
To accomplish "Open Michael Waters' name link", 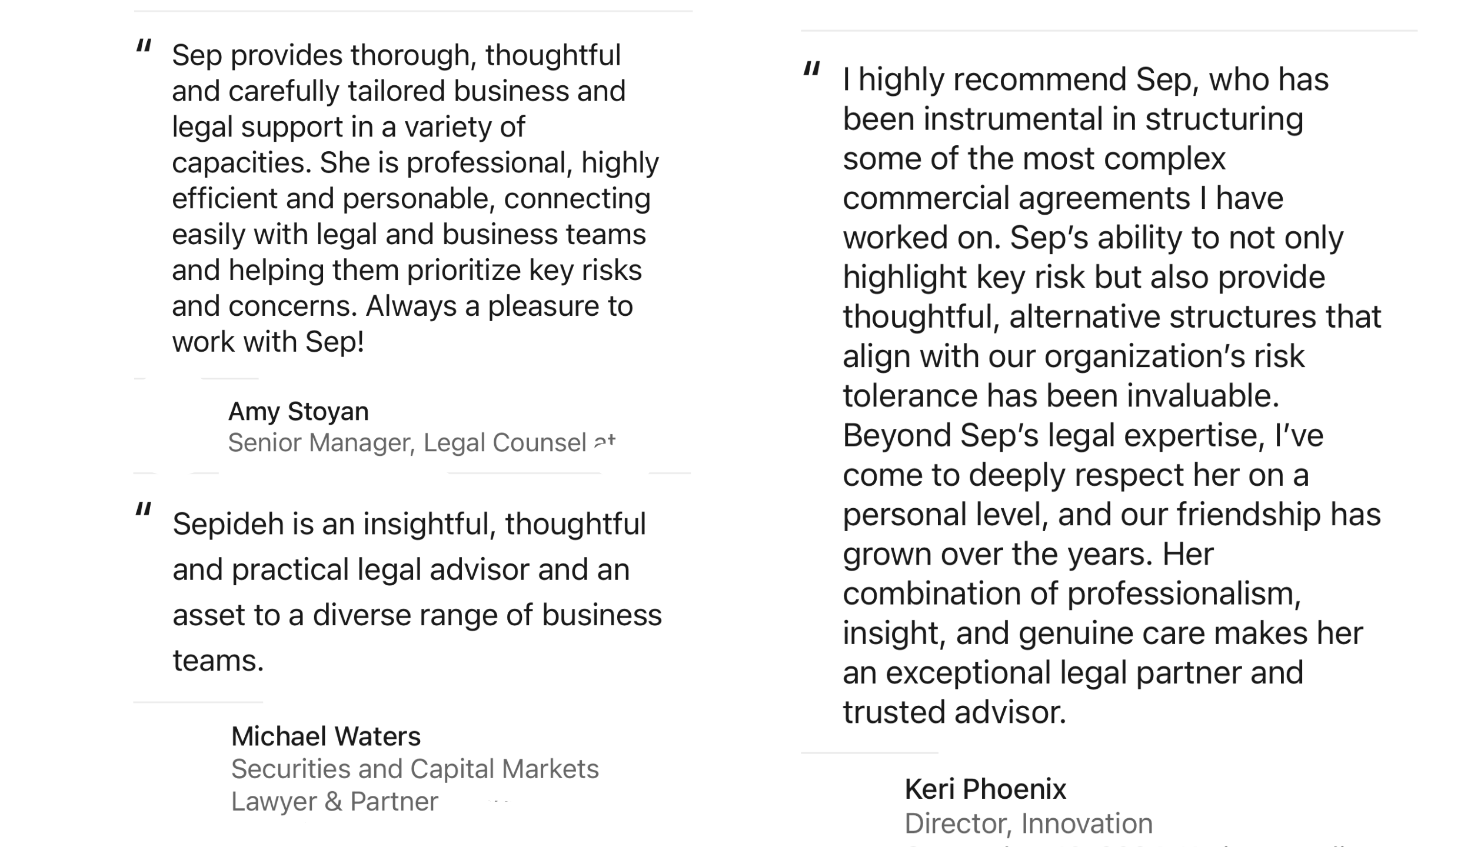I will point(326,736).
